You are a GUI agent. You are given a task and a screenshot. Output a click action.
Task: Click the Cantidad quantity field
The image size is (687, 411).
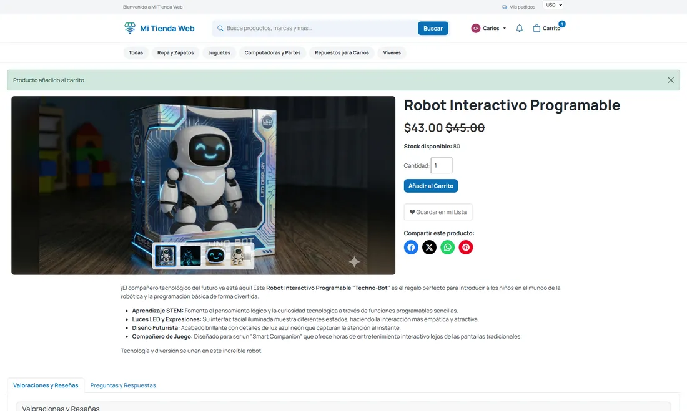tap(441, 165)
